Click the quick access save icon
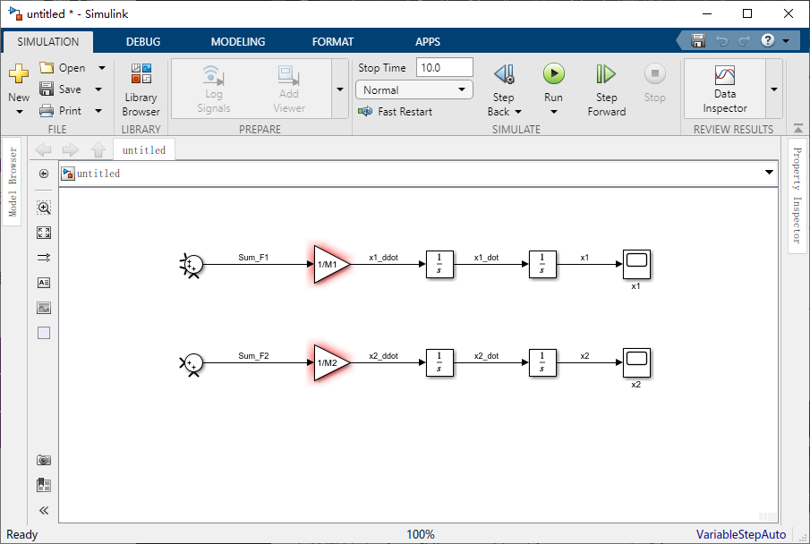This screenshot has width=810, height=544. pos(698,40)
